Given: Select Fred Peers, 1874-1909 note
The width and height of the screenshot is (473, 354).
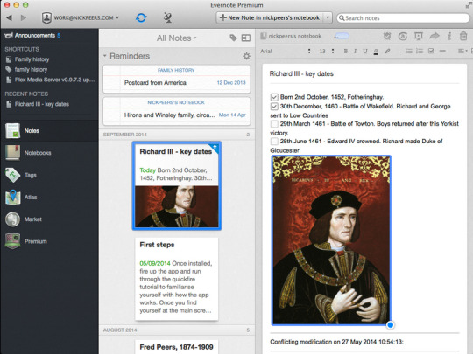Looking at the screenshot, I should coord(176,347).
